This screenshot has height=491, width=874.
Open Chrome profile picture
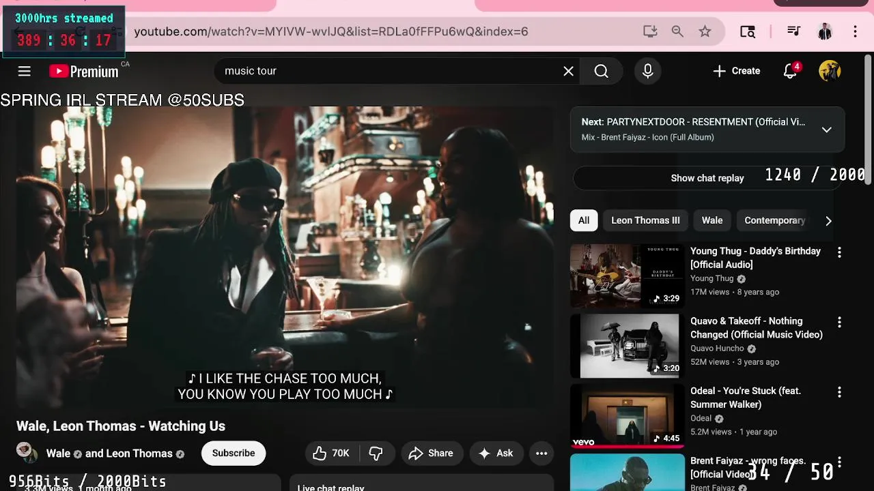tap(825, 31)
